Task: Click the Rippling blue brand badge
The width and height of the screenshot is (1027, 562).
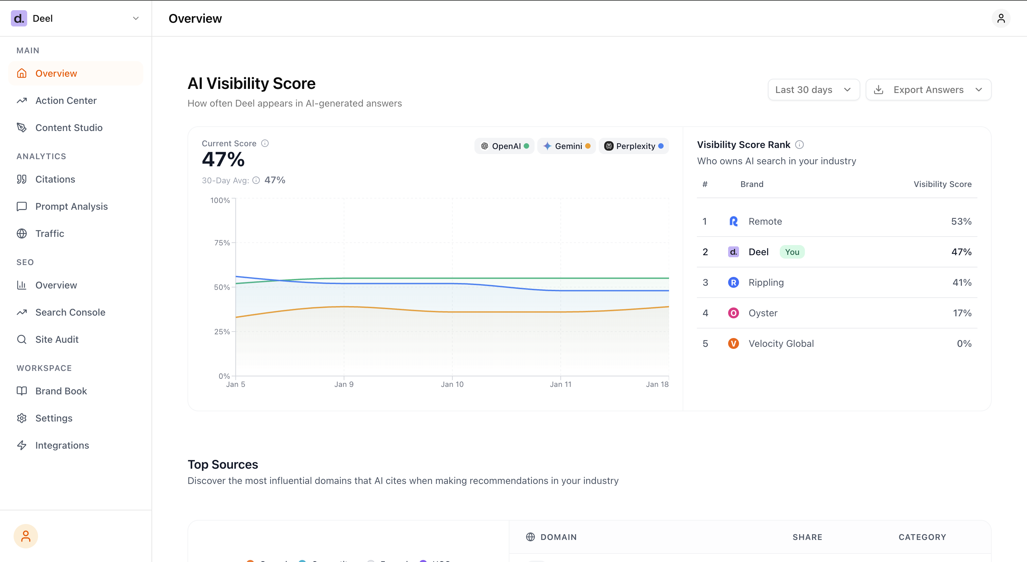Action: [x=733, y=282]
